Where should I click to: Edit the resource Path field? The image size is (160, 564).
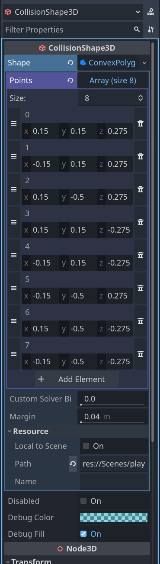[x=114, y=464]
